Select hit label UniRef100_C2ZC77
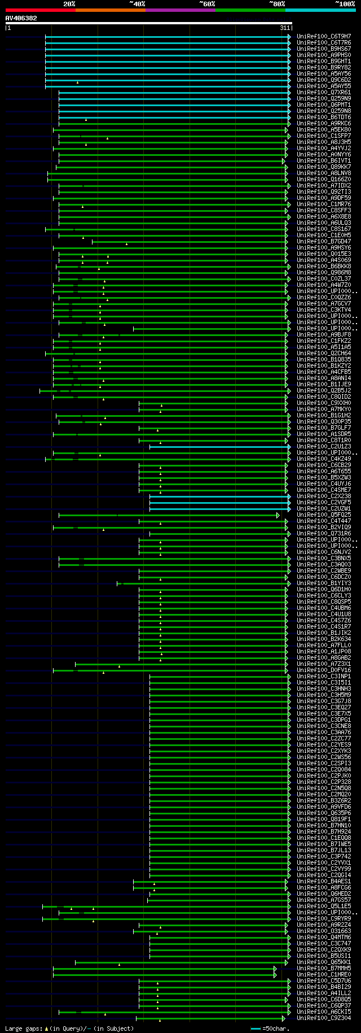Image resolution: width=361 pixels, height=1033 pixels. (x=324, y=739)
